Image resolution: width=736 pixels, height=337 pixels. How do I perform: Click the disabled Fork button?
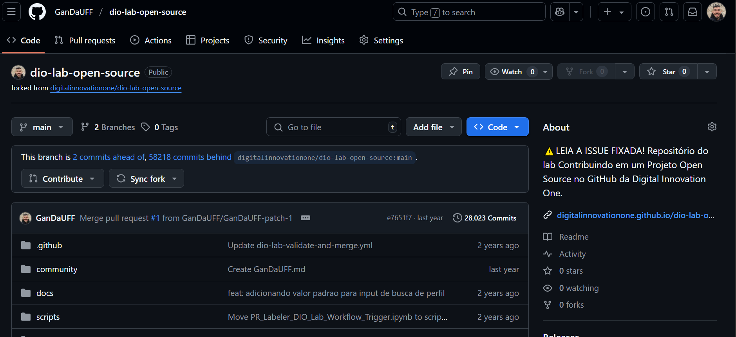[x=586, y=72]
